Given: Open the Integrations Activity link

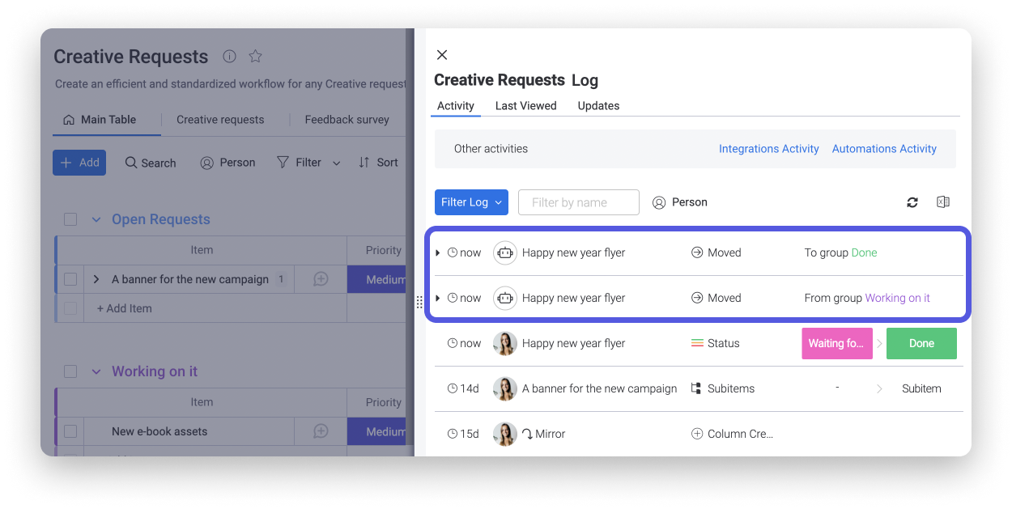Looking at the screenshot, I should coord(768,149).
